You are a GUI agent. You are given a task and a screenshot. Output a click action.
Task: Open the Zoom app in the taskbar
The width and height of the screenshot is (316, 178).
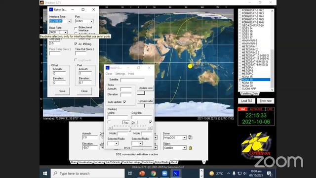(x=164, y=174)
